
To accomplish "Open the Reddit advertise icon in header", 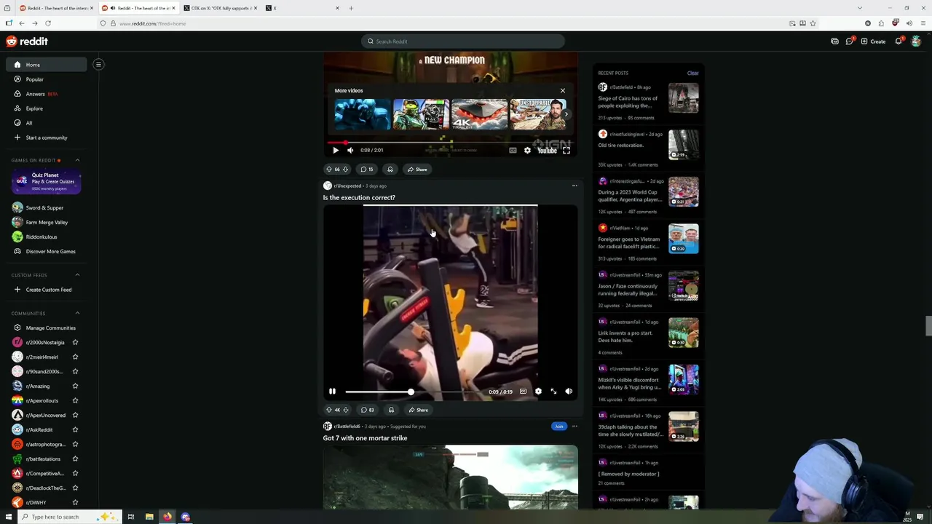I will tap(834, 41).
